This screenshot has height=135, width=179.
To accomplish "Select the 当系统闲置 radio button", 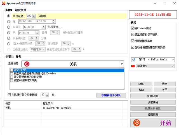I will pos(9,38).
